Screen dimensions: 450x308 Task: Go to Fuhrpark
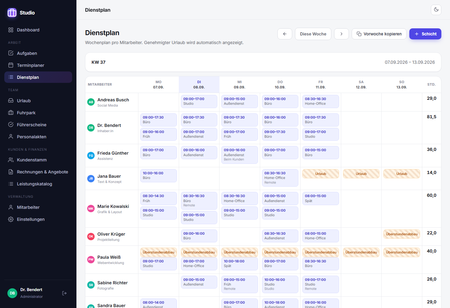(38, 113)
